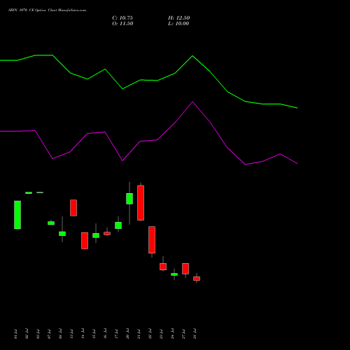Click the '21 Jul' date axis label
The height and width of the screenshot is (350, 350).
point(139,334)
